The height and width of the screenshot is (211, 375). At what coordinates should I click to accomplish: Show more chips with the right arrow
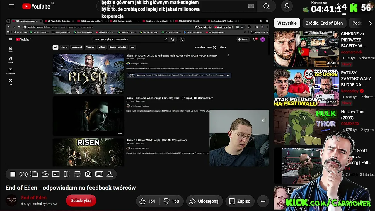(x=370, y=23)
